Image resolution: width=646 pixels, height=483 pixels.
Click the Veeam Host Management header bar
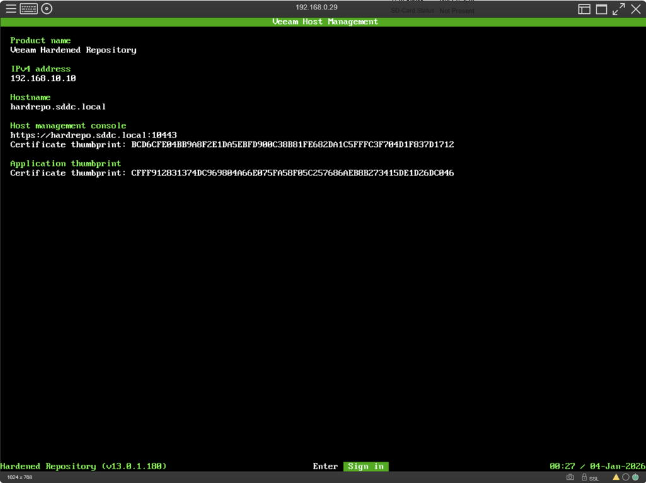(325, 21)
